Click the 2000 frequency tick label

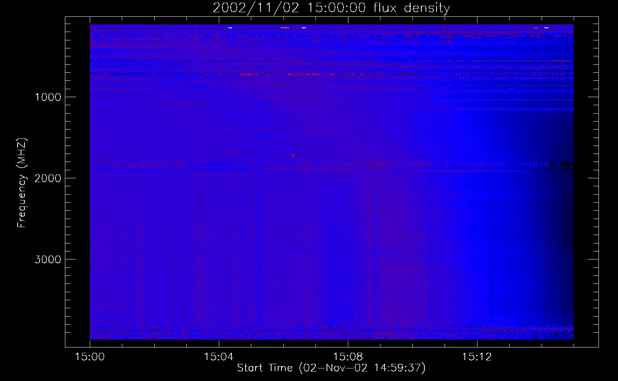coord(48,178)
